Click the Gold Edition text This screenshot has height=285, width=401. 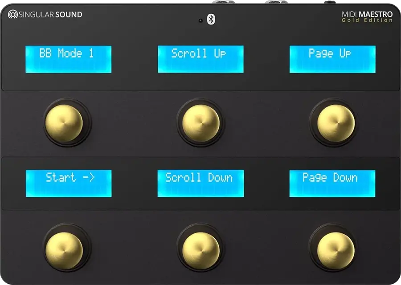click(367, 20)
